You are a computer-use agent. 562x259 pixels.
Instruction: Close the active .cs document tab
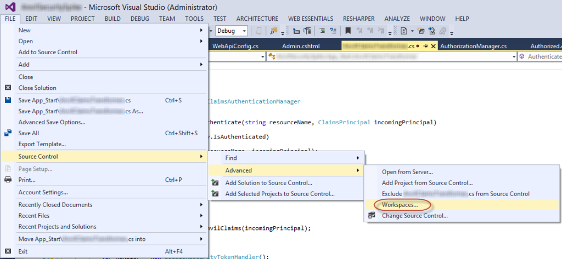(x=433, y=46)
